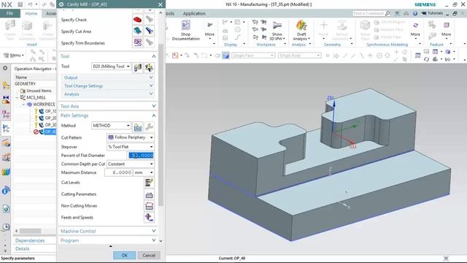Expand the Tool Change Settings subsection
Viewport: 467px width, 263px height.
(151, 86)
